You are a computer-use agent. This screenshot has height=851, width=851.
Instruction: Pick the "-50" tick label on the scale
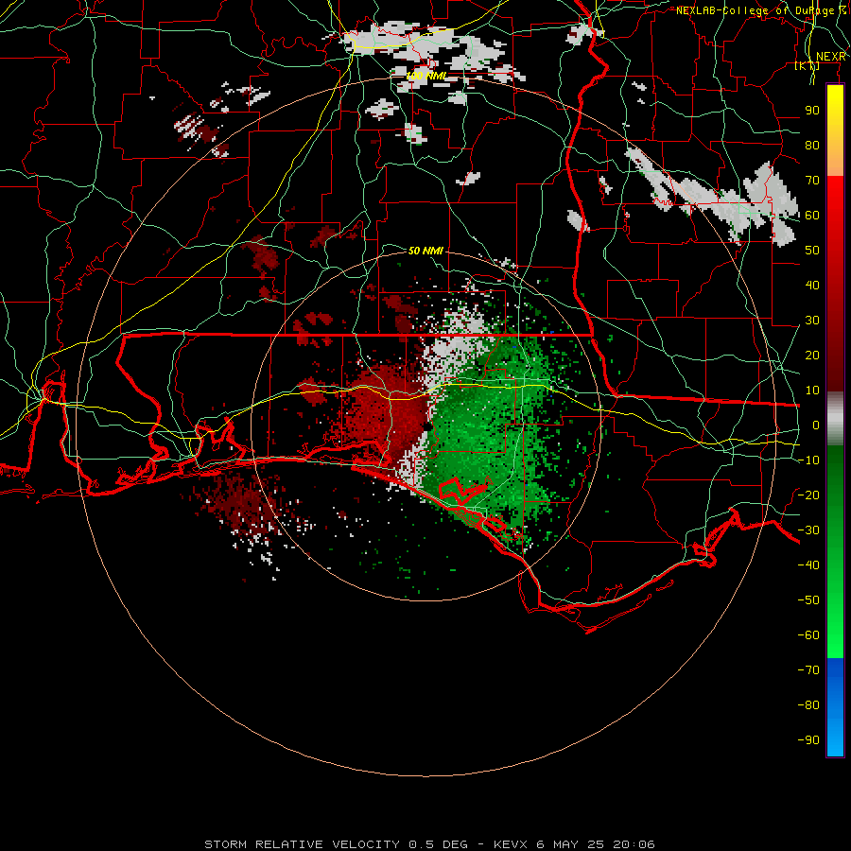pos(808,599)
